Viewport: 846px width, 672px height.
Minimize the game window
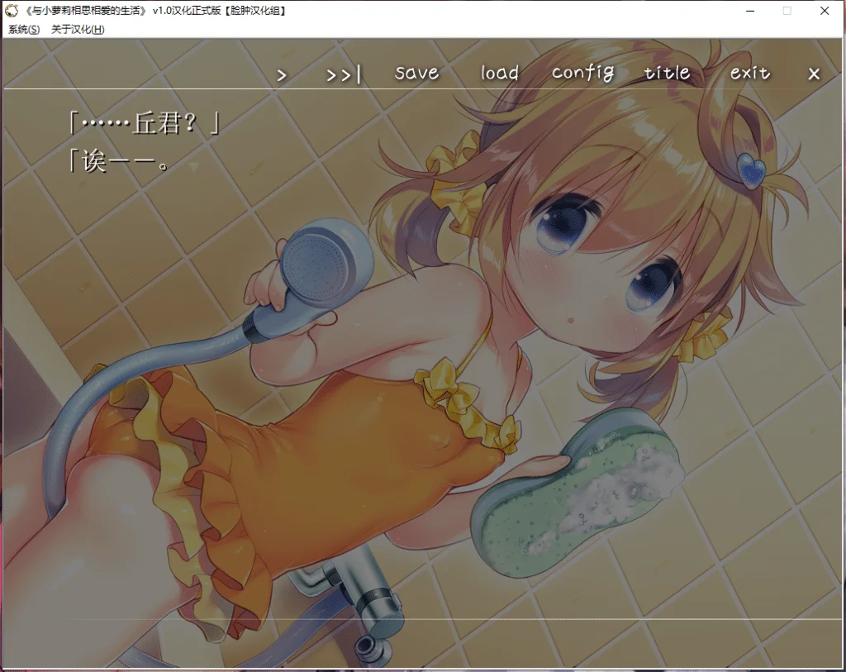coord(750,11)
